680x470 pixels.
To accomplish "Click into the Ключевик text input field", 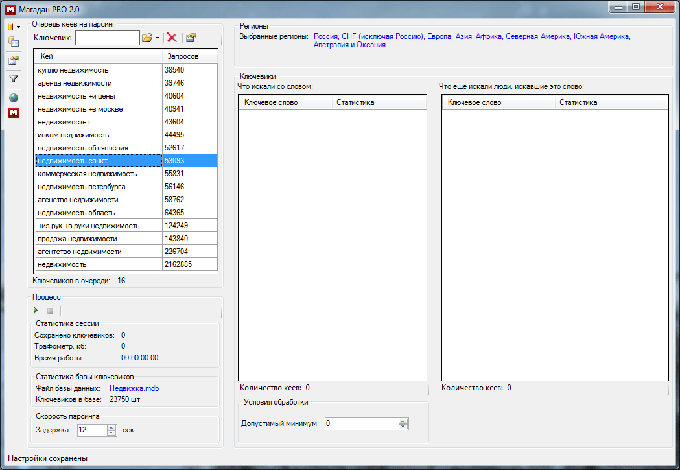I will click(107, 38).
